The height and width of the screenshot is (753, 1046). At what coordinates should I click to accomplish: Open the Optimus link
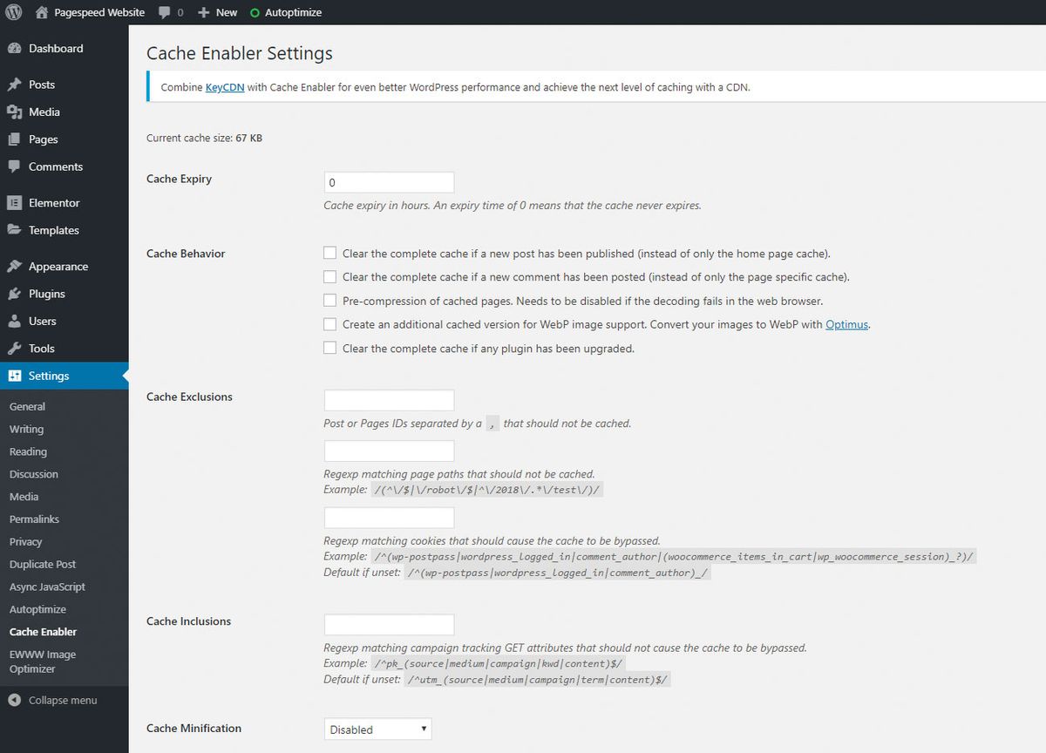coord(846,324)
